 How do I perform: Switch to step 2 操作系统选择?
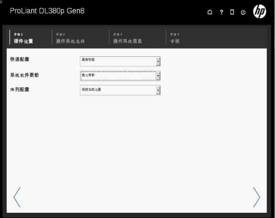point(70,38)
